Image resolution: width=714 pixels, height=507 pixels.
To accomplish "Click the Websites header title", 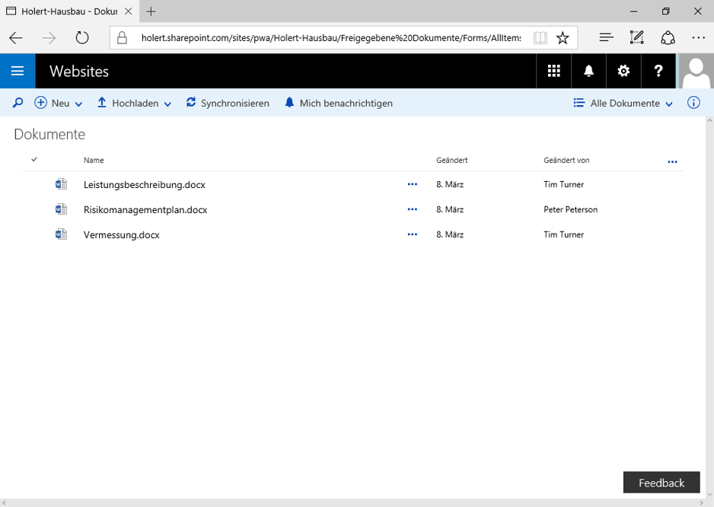I will click(79, 71).
